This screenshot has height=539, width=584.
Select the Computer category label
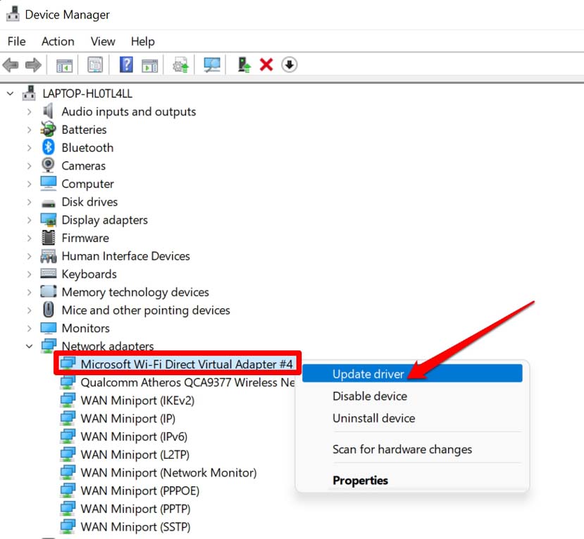pos(87,184)
